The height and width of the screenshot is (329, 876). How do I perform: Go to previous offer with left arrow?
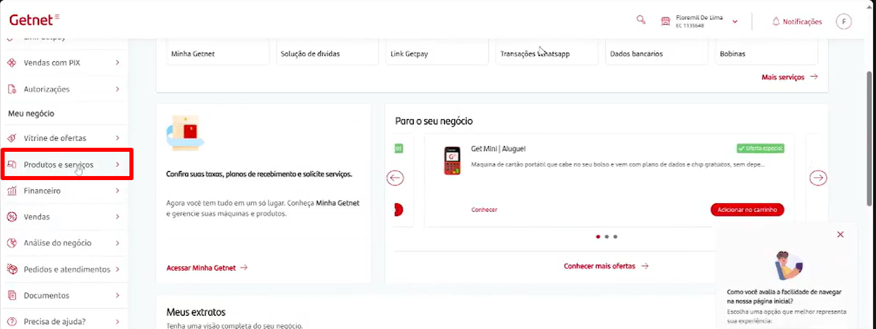[395, 178]
